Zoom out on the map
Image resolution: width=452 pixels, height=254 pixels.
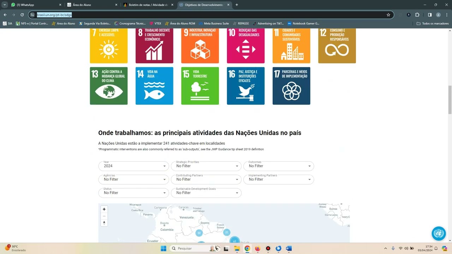[104, 216]
